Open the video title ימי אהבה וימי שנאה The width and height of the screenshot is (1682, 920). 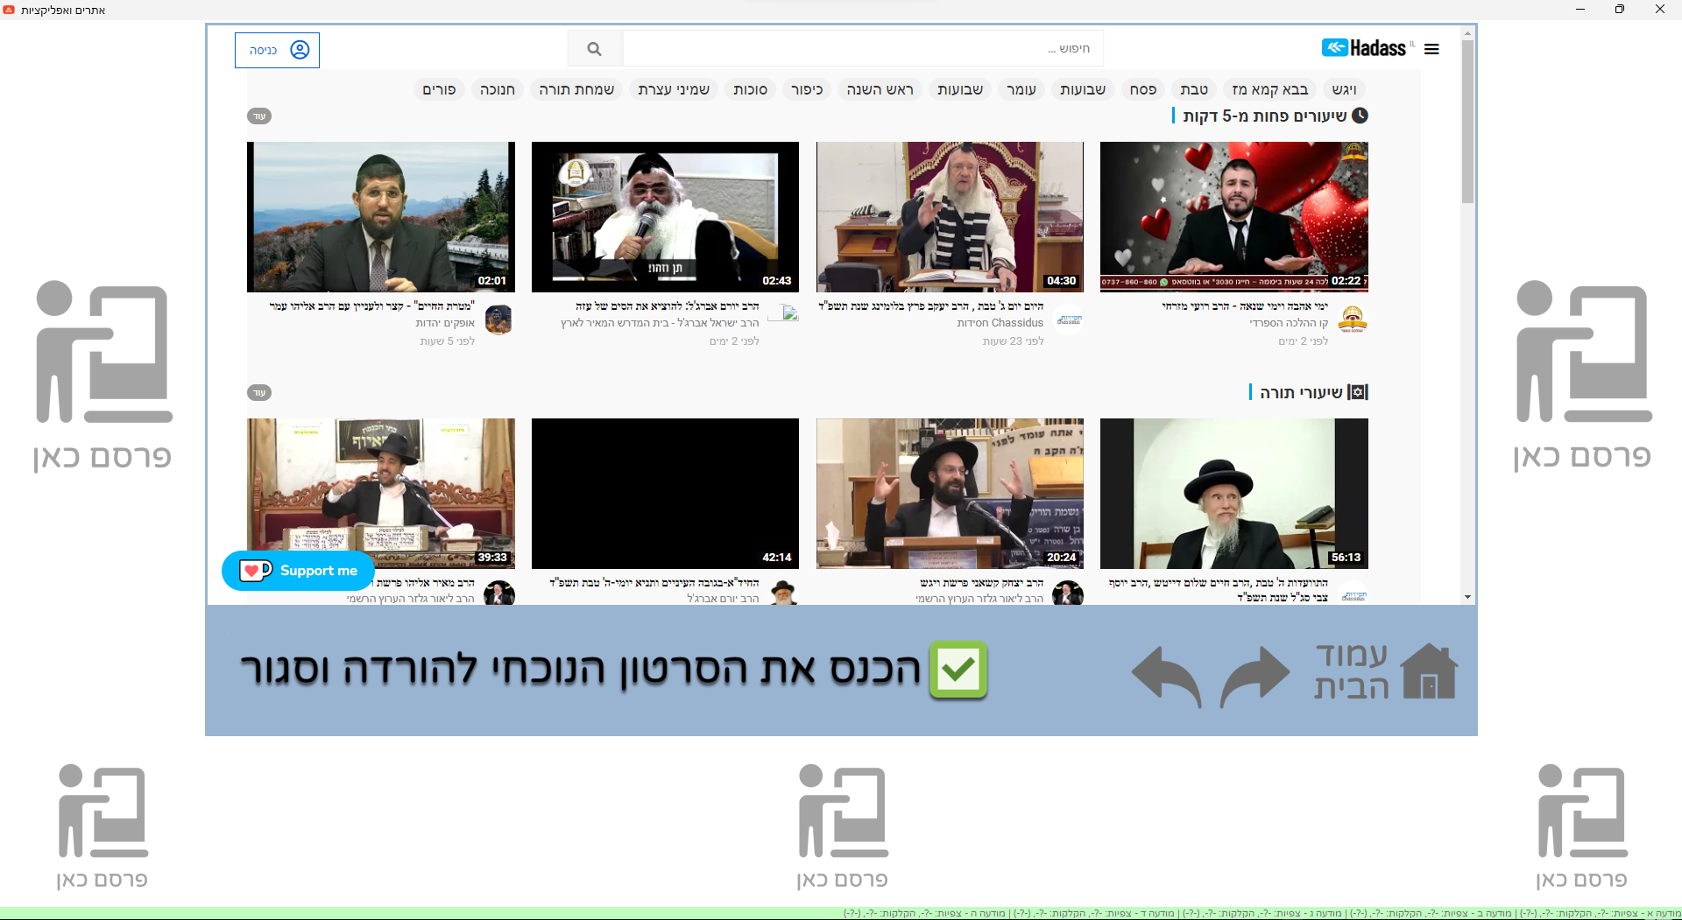[x=1245, y=306]
